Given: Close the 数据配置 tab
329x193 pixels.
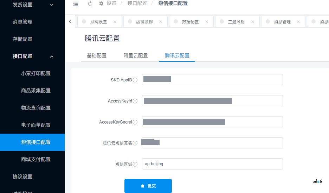Looking at the screenshot, I should pyautogui.click(x=207, y=22).
